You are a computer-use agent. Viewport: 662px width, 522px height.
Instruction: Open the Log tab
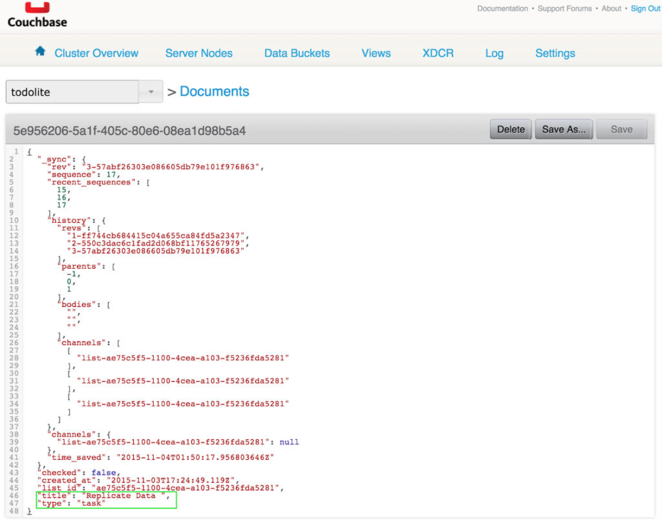point(494,54)
